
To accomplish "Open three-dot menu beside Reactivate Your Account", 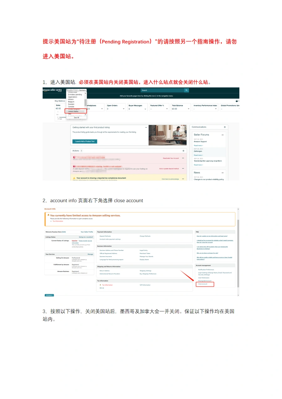I will coord(183,158).
